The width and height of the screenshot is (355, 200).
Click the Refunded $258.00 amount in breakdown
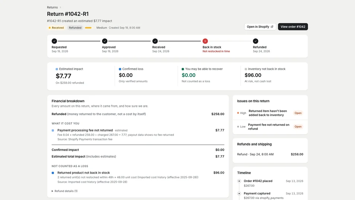tap(218, 114)
